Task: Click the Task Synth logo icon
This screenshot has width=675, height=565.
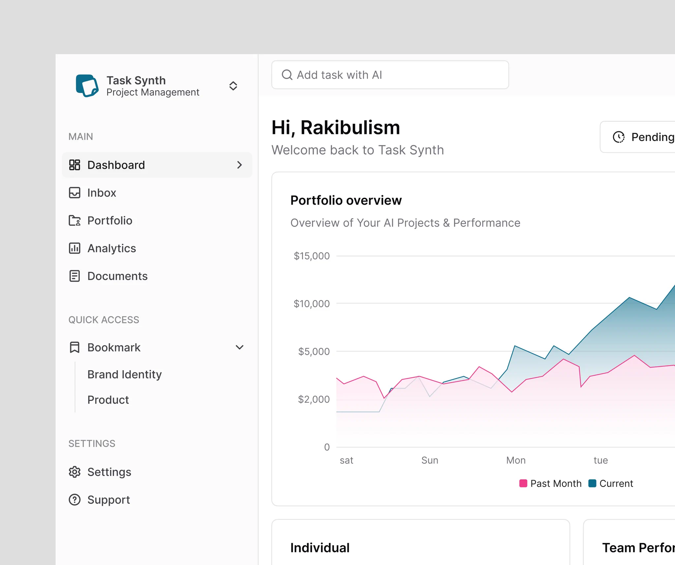Action: (87, 86)
